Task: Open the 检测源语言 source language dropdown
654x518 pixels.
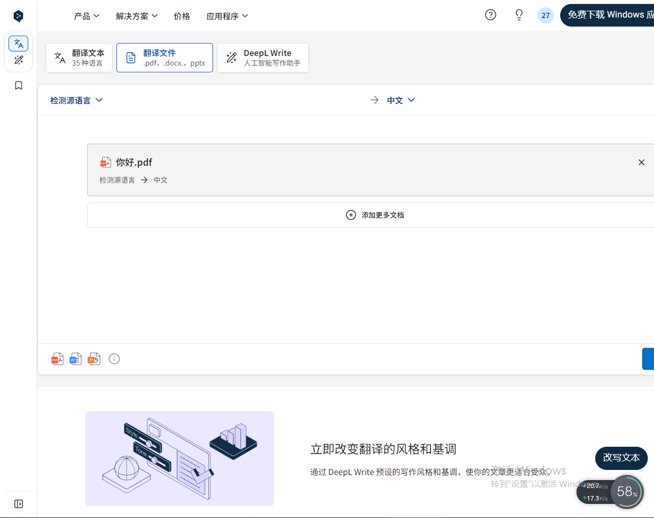Action: click(76, 100)
